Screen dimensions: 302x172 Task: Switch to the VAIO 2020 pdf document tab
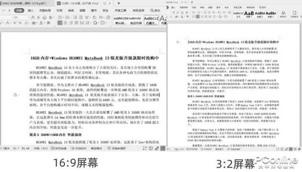click(24, 3)
